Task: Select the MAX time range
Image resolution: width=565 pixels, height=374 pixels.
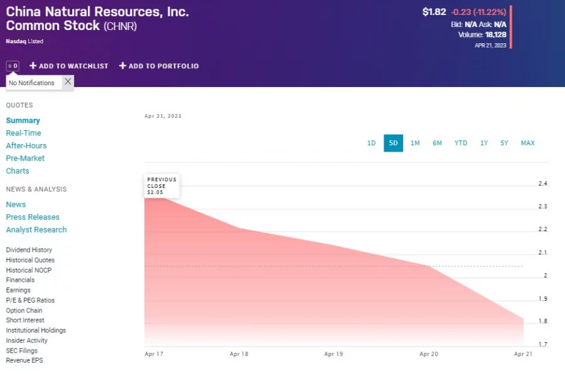Action: pyautogui.click(x=527, y=143)
